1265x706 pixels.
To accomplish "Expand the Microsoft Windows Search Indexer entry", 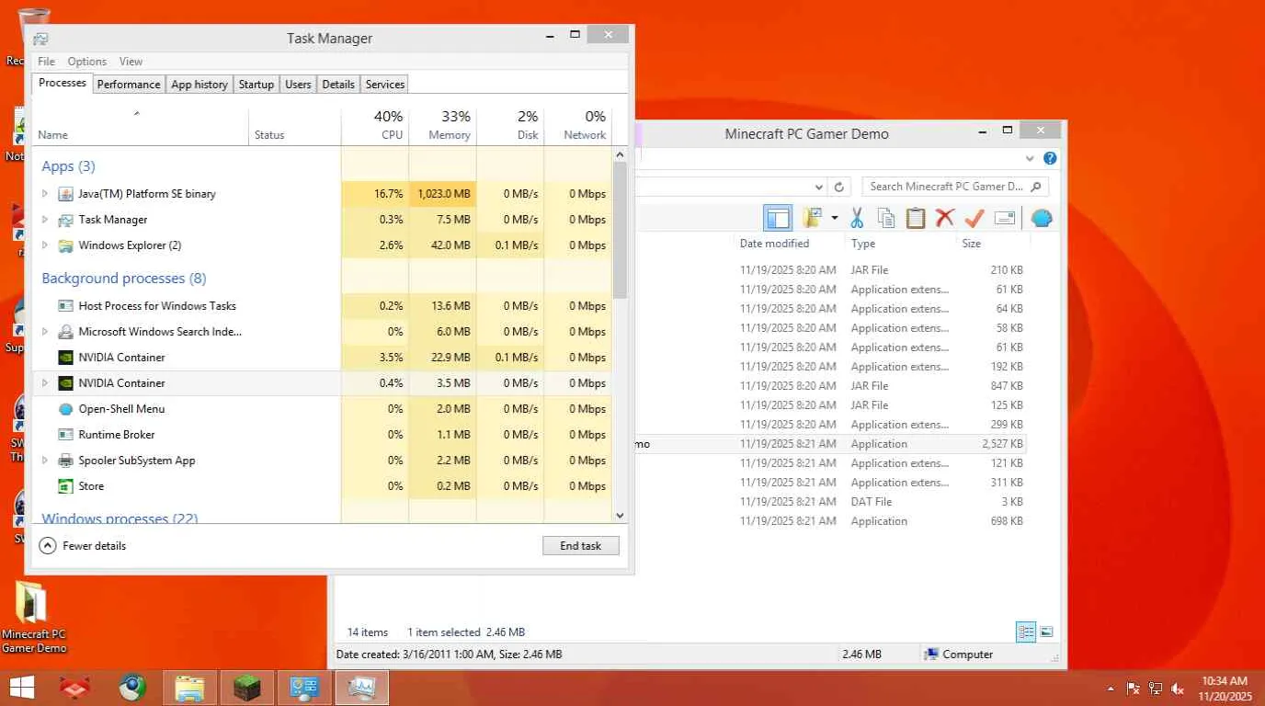I will pos(45,332).
